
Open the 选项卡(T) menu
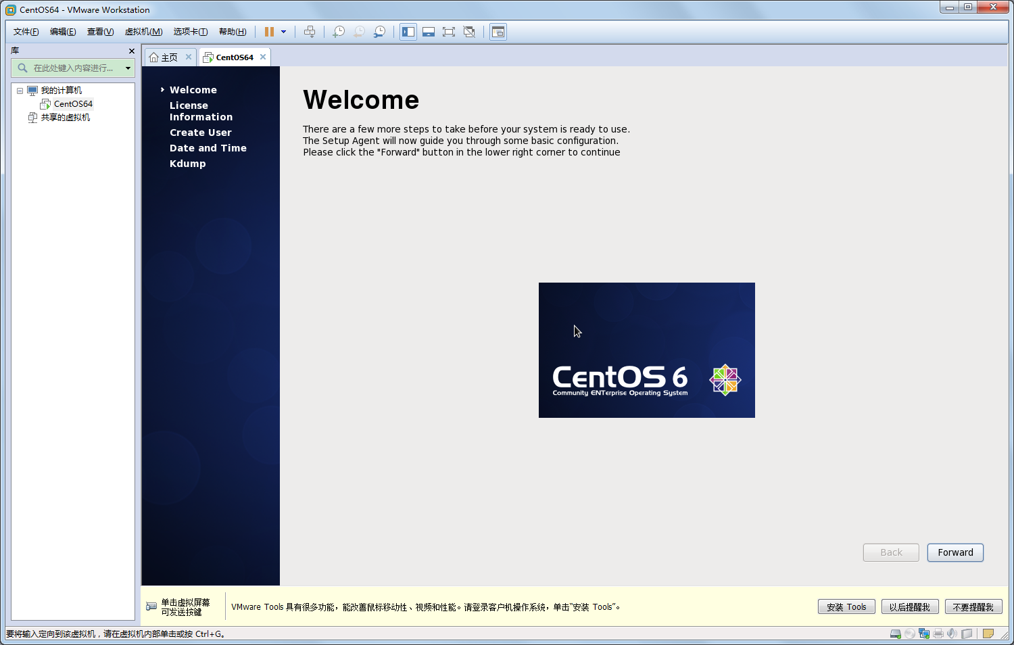(x=190, y=32)
